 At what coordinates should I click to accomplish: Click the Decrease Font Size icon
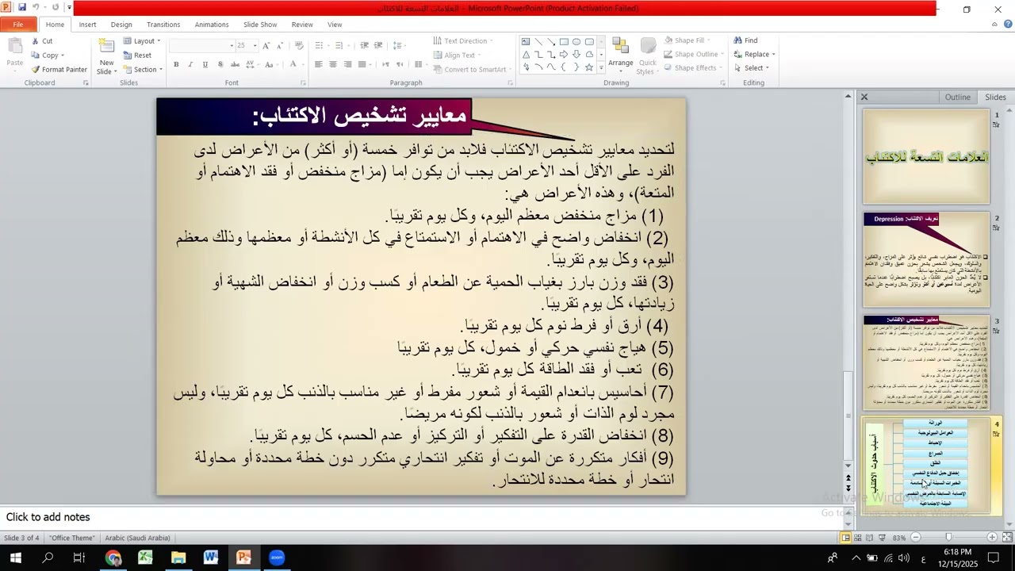(280, 45)
